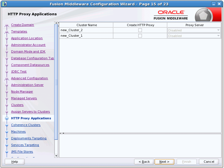
Task: Open the Deployments Targeting step
Action: tap(29, 138)
